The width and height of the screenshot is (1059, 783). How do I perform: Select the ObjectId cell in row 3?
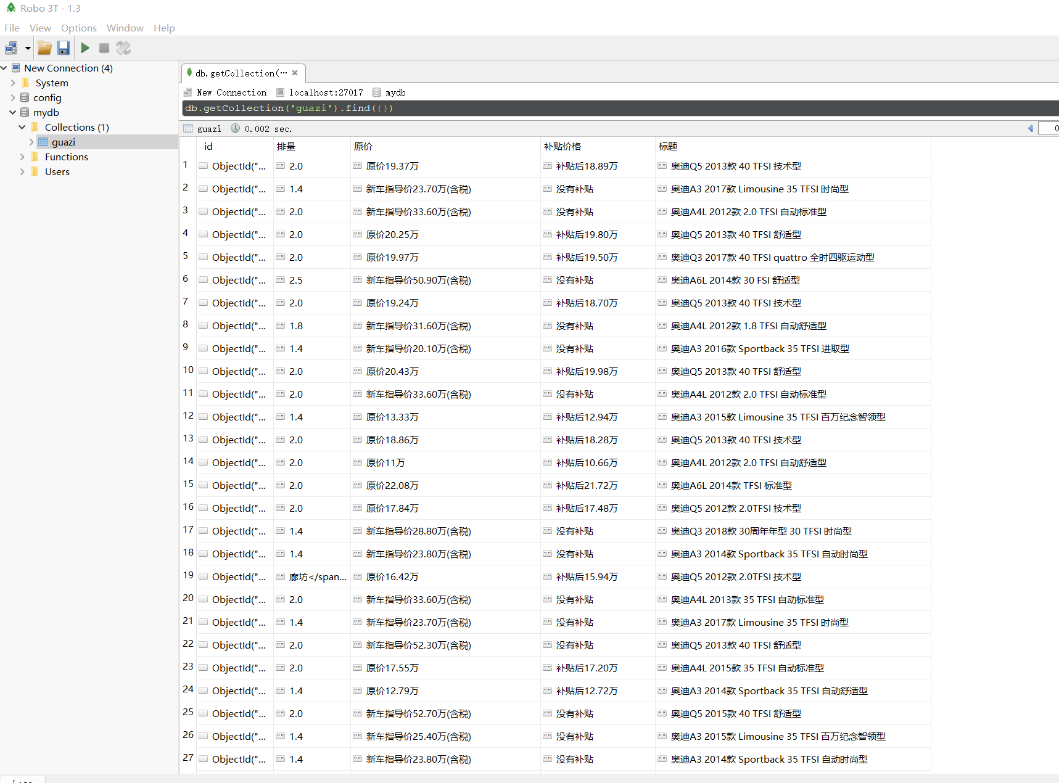point(234,211)
